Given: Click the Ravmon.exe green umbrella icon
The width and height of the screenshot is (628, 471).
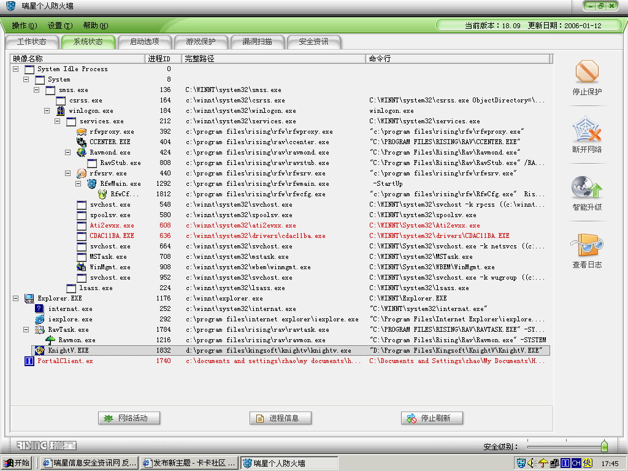Looking at the screenshot, I should pos(50,340).
